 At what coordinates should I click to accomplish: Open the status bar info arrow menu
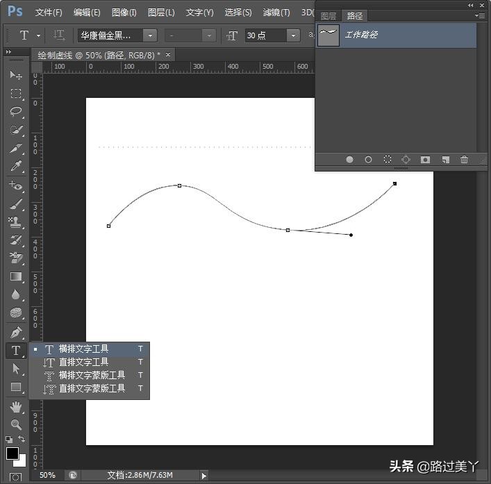(x=204, y=476)
